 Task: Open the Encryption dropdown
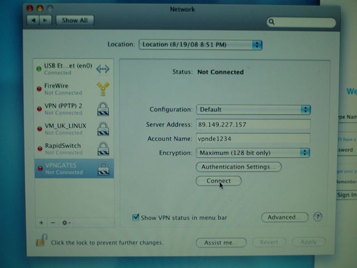pos(253,153)
